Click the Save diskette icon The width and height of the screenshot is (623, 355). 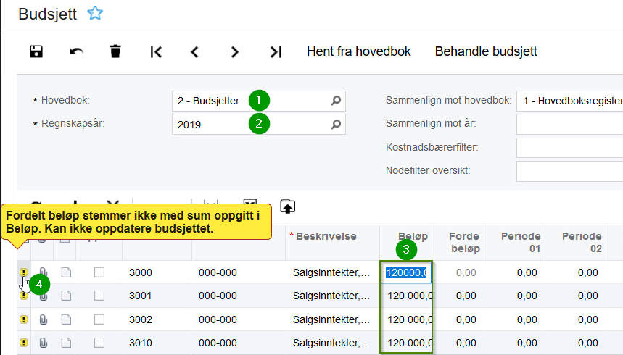36,51
